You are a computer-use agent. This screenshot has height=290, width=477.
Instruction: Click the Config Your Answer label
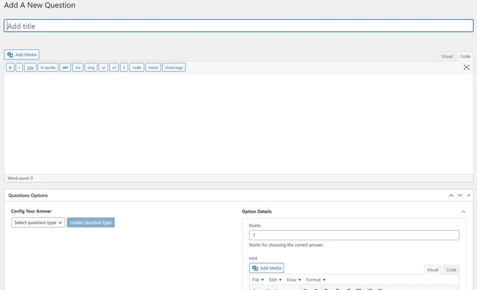(x=31, y=211)
